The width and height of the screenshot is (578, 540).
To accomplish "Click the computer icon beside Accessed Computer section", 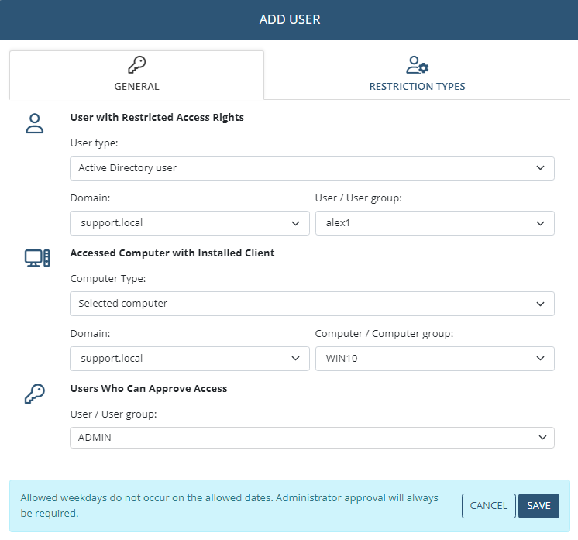I will 36,259.
